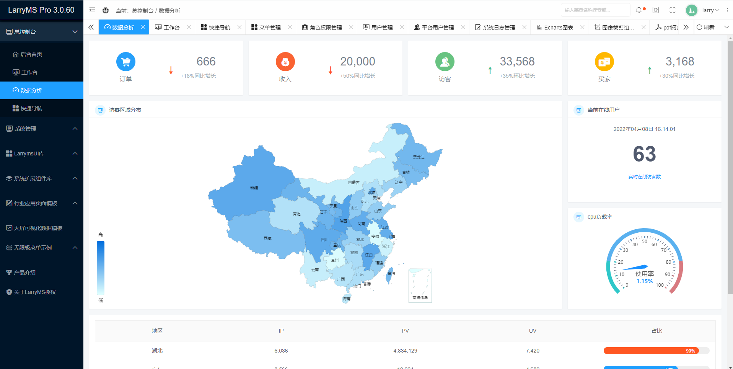This screenshot has height=369, width=733.
Task: Close the 图像裁剪组 tab
Action: (643, 27)
